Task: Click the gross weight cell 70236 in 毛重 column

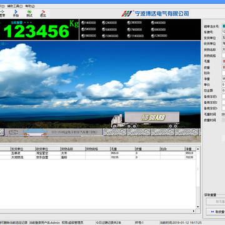Action: pos(122,157)
